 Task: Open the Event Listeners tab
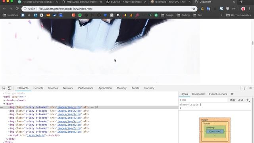218,94
